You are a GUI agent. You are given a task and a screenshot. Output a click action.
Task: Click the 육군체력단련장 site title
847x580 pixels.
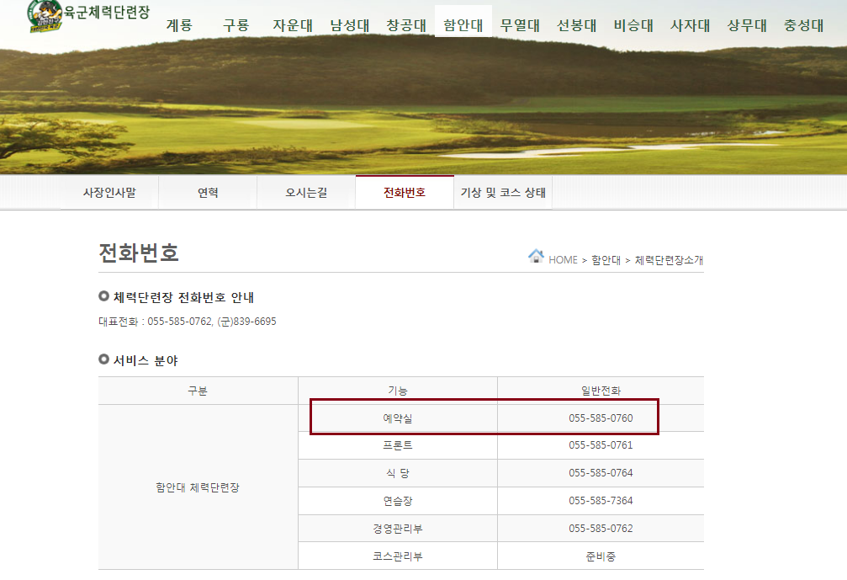(x=107, y=12)
